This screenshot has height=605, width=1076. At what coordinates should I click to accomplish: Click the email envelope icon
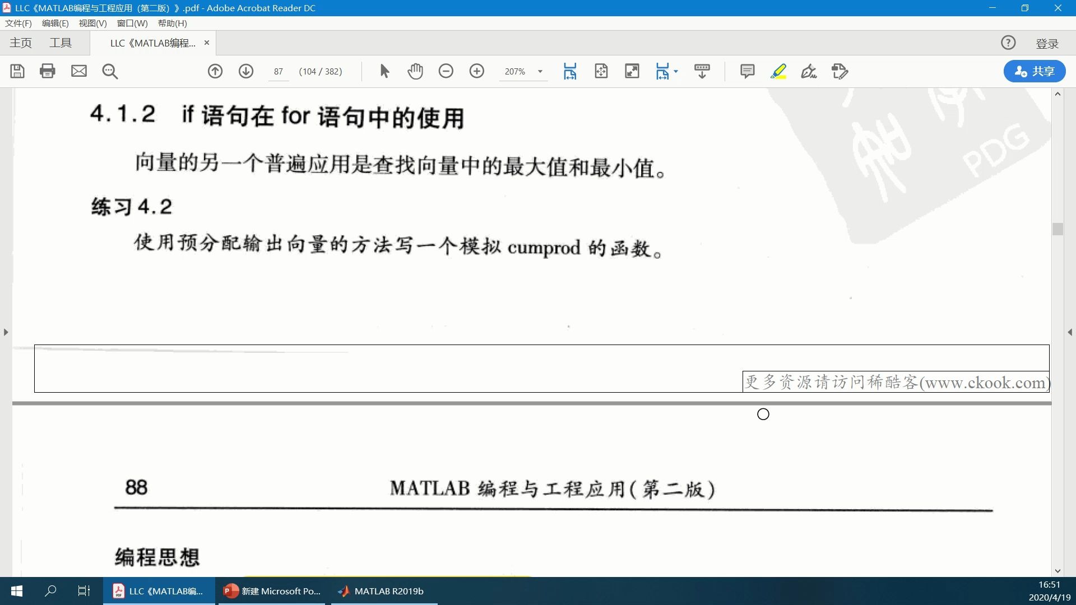tap(79, 71)
